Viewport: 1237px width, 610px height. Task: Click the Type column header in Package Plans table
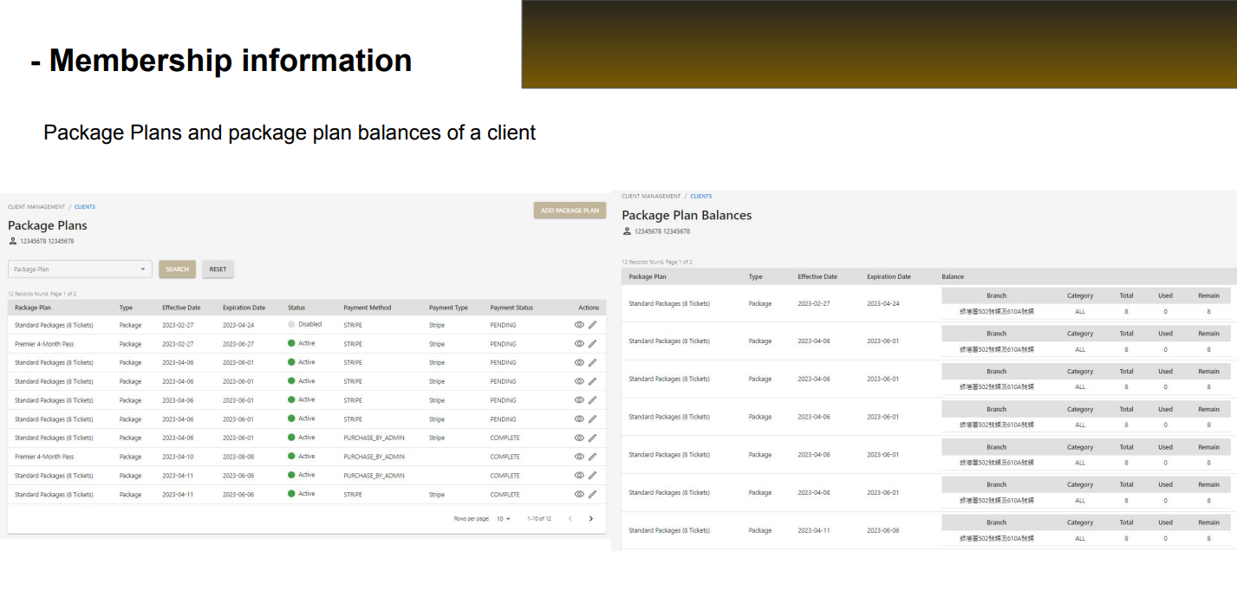point(127,308)
